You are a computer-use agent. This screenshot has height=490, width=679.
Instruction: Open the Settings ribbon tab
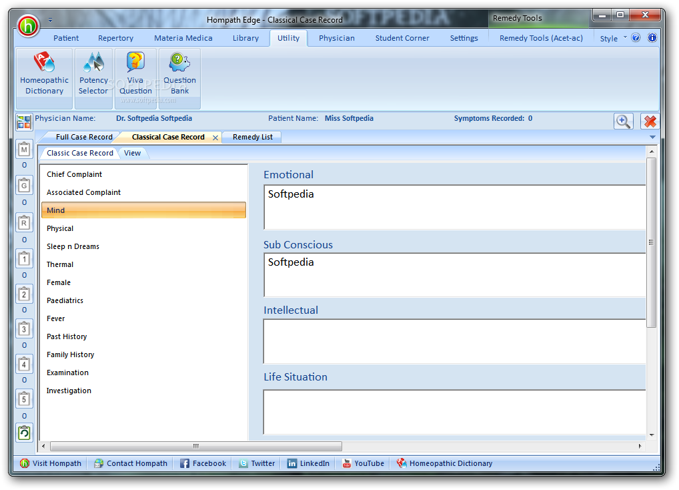(x=464, y=38)
